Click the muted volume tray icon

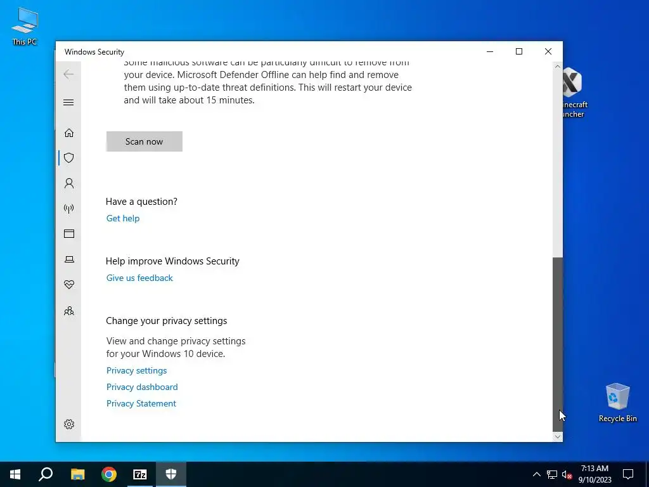point(567,474)
